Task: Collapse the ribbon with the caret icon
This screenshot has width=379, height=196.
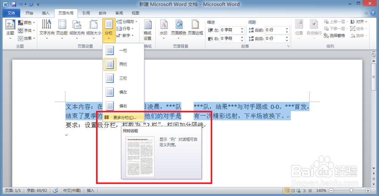Action: (x=366, y=13)
